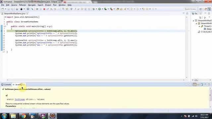Screen dimensions: 212x119
Task: Open the Help menu
Action: (x=70, y=5)
